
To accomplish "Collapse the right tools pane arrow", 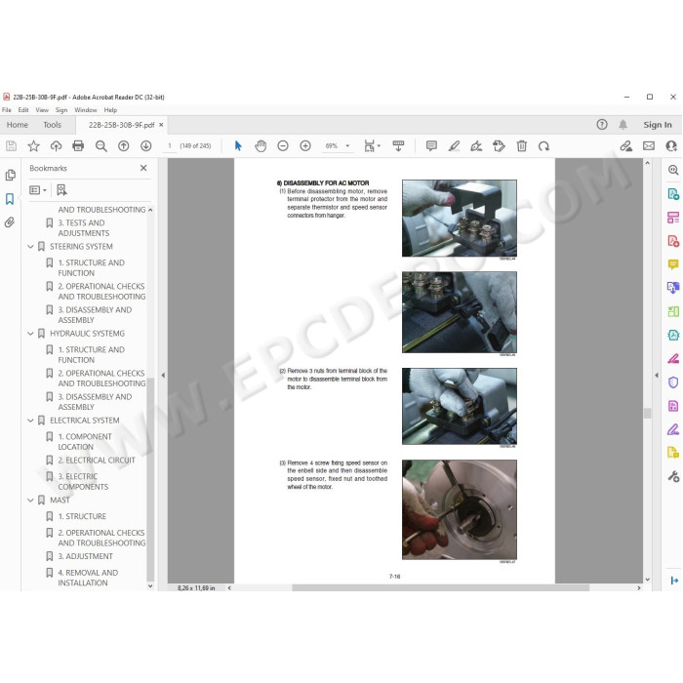I will 657,375.
